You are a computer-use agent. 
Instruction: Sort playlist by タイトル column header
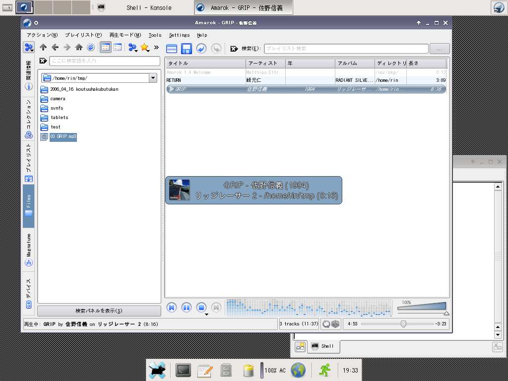(x=206, y=63)
